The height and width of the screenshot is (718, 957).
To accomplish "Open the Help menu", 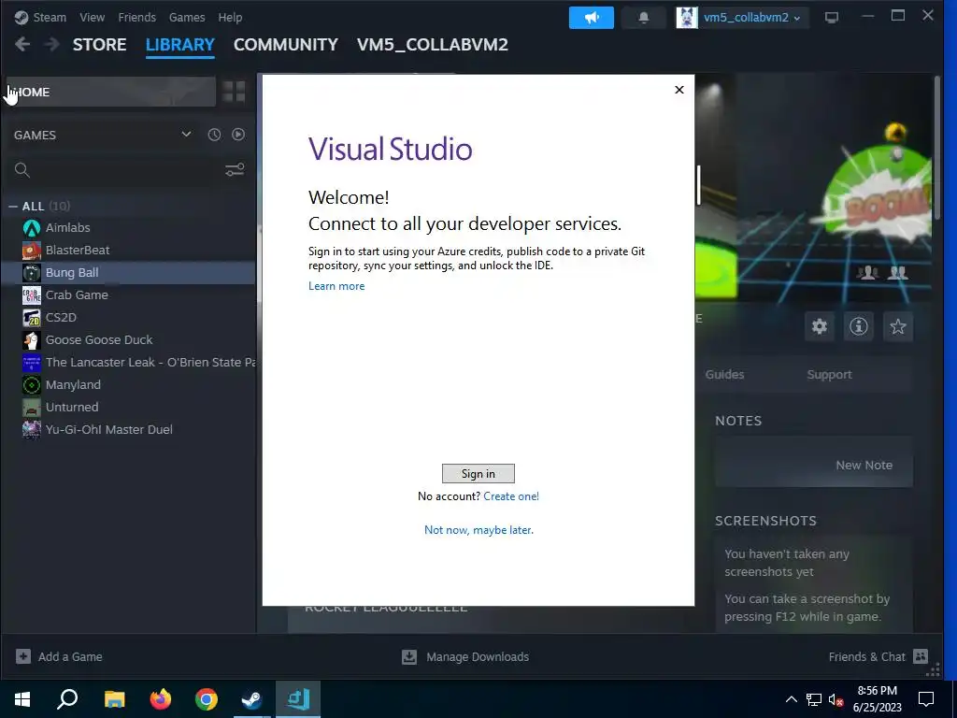I will tap(230, 18).
